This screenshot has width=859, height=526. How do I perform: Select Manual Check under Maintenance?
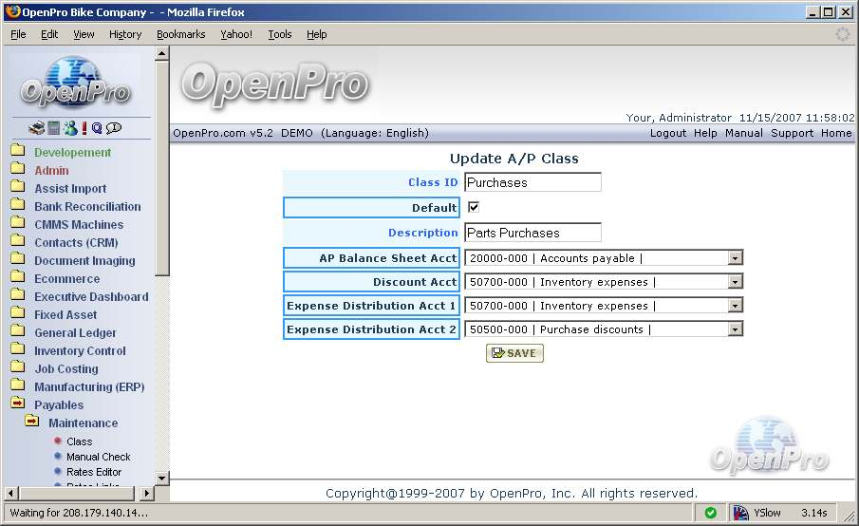click(98, 457)
